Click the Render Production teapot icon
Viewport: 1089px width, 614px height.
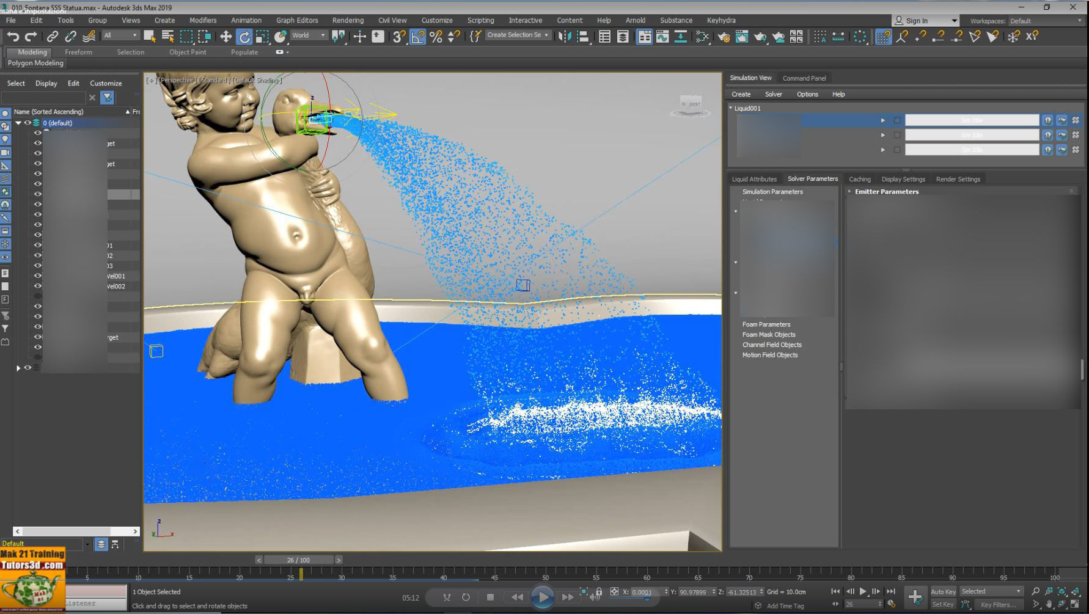point(760,37)
